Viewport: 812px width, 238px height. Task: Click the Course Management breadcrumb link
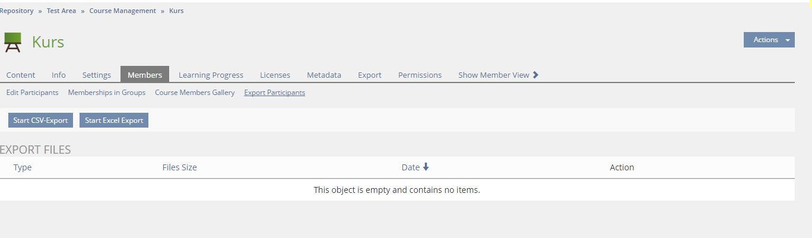(123, 11)
